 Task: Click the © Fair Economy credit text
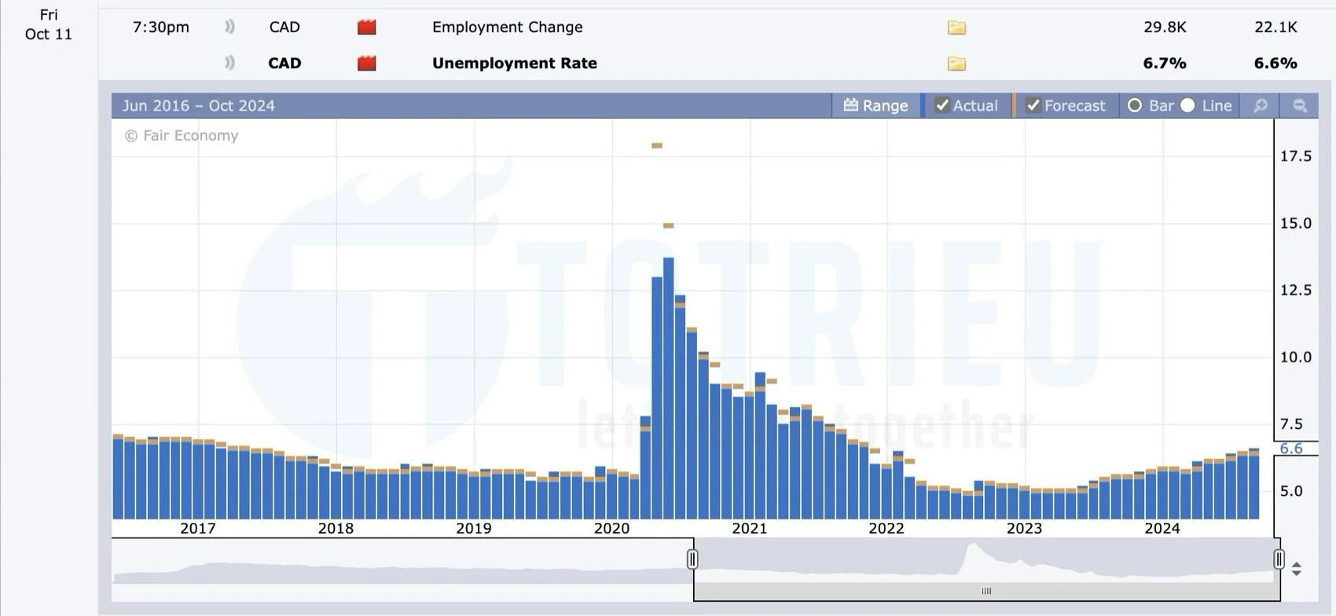coord(182,135)
